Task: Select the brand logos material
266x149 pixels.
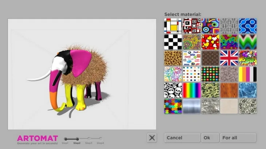Action: coord(192,58)
